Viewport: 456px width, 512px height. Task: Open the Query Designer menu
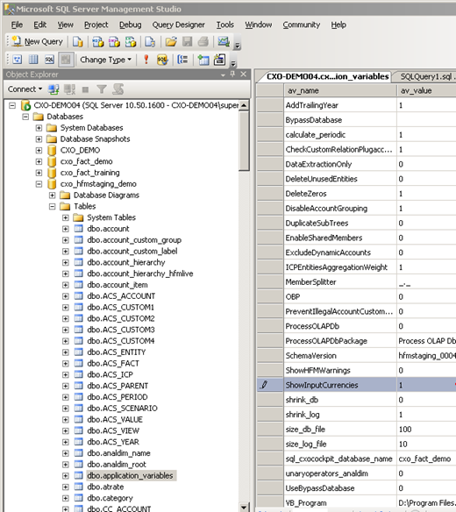(178, 25)
